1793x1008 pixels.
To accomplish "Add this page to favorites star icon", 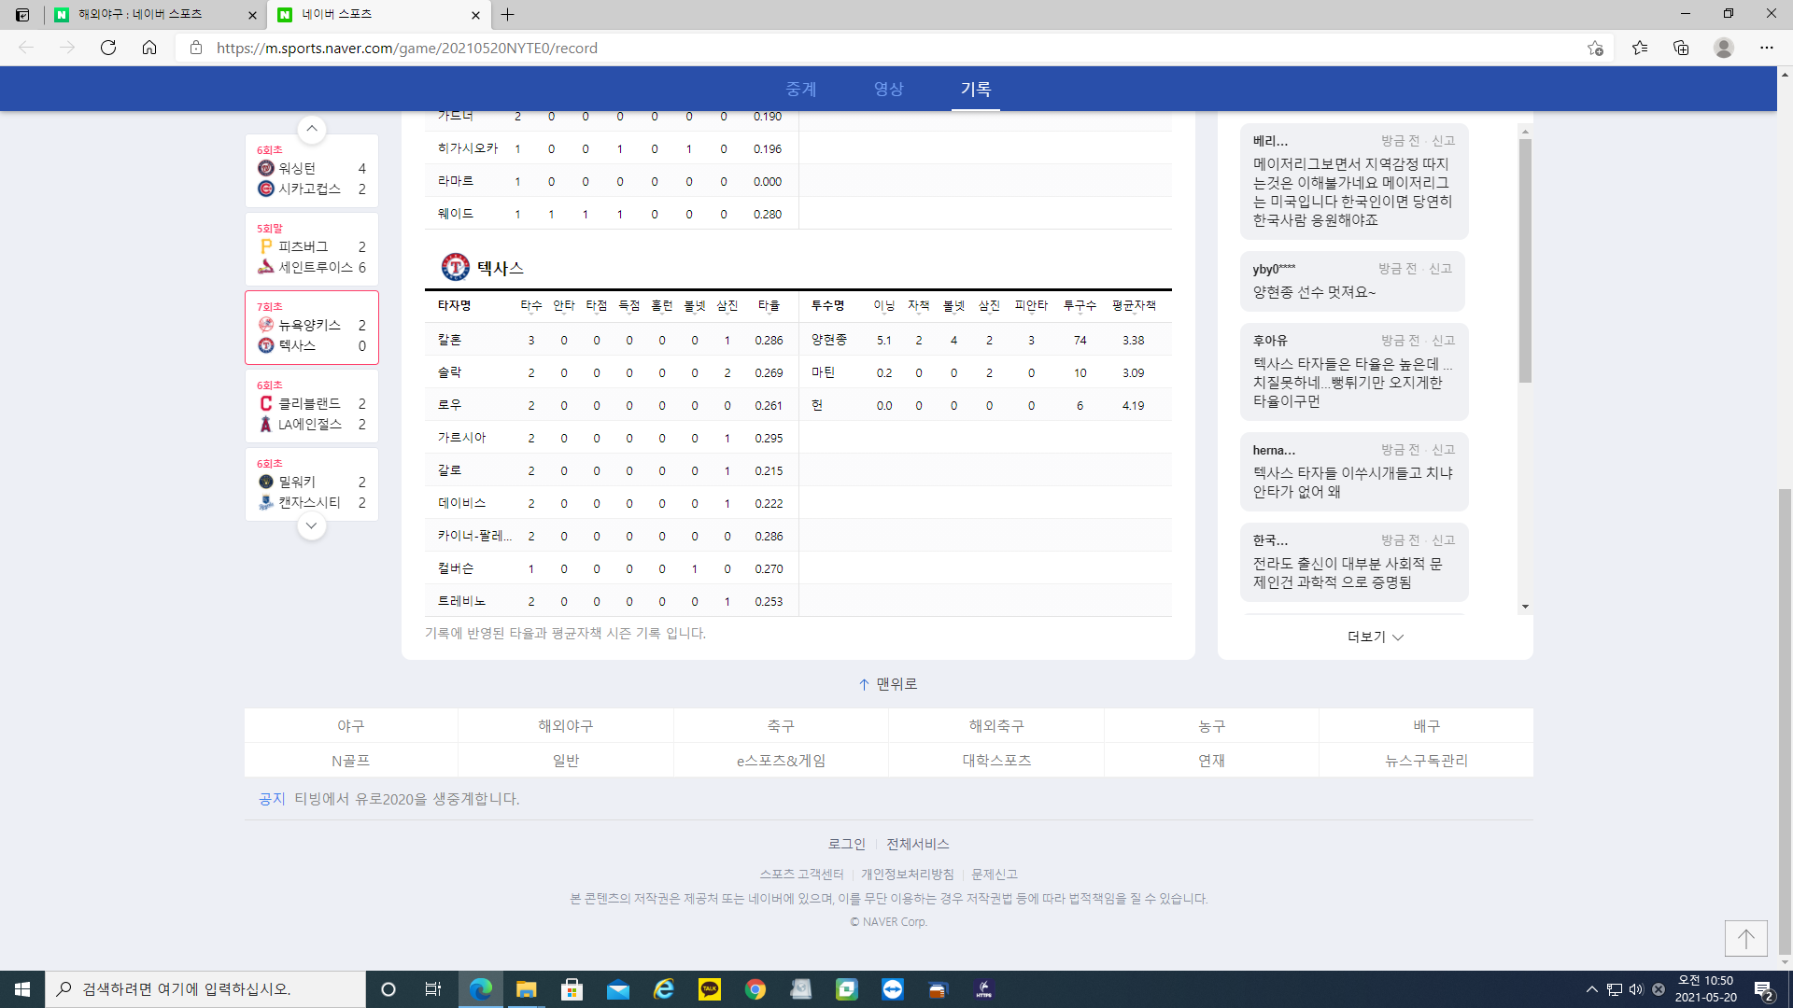I will click(1595, 48).
